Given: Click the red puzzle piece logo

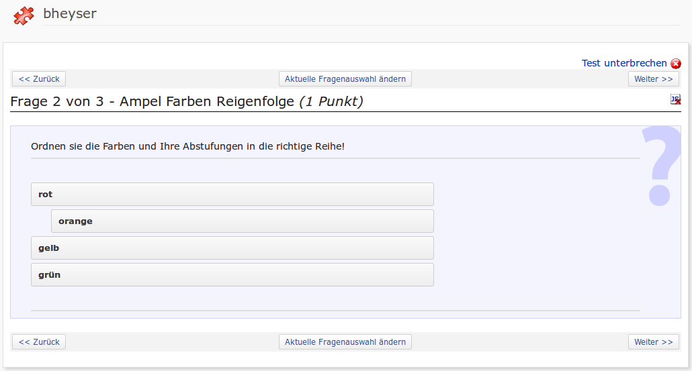Looking at the screenshot, I should pyautogui.click(x=24, y=15).
